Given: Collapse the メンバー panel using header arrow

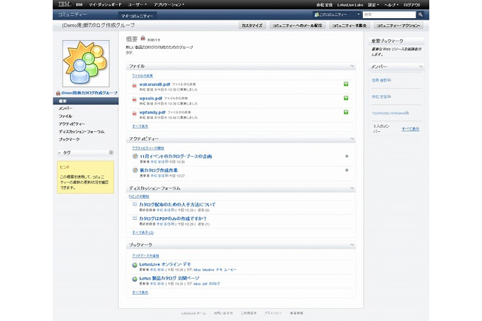Looking at the screenshot, I should pos(420,66).
